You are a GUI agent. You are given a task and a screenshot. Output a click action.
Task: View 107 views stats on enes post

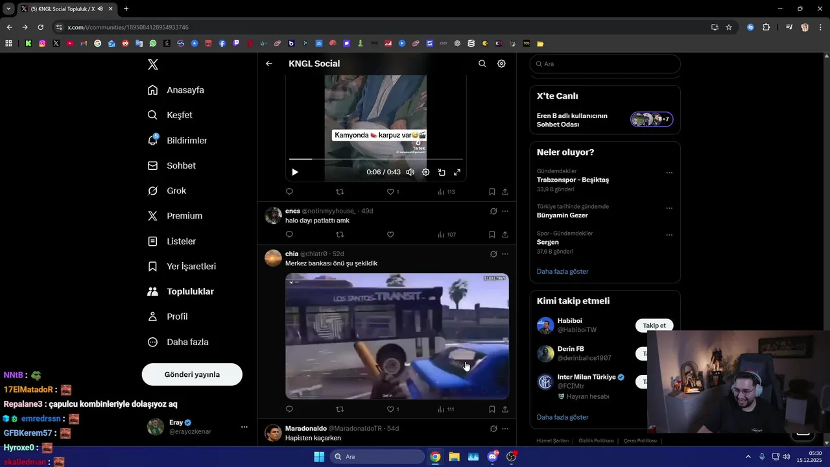point(447,234)
